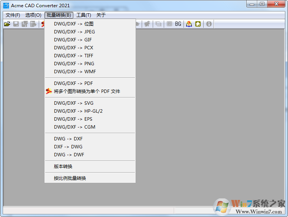Choose DWG/DXF -> SVG conversion

pos(90,103)
